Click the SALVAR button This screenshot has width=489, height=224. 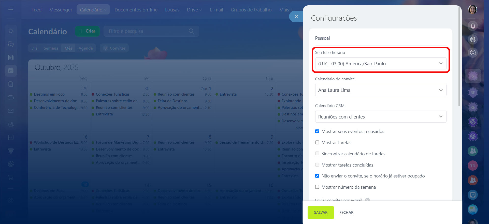tap(321, 213)
